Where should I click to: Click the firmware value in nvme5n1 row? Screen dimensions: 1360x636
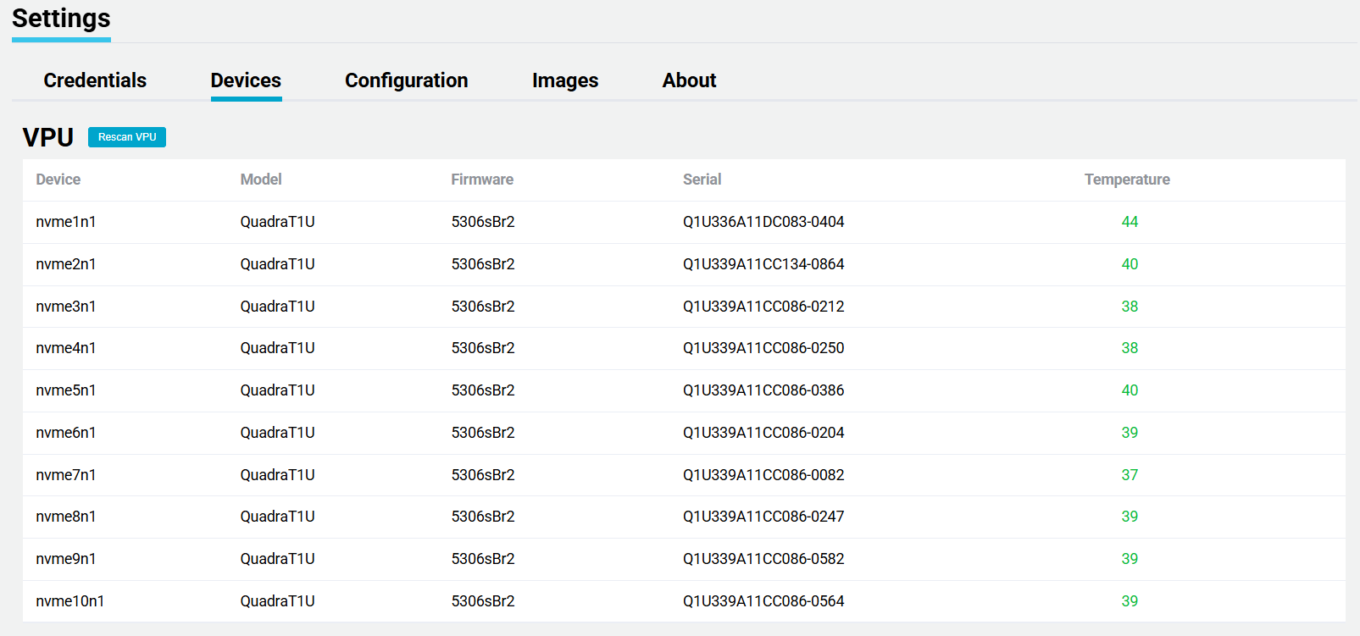click(x=483, y=390)
